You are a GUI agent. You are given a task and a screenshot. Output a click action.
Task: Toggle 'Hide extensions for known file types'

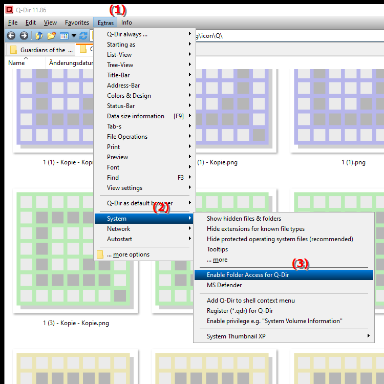coord(284,229)
